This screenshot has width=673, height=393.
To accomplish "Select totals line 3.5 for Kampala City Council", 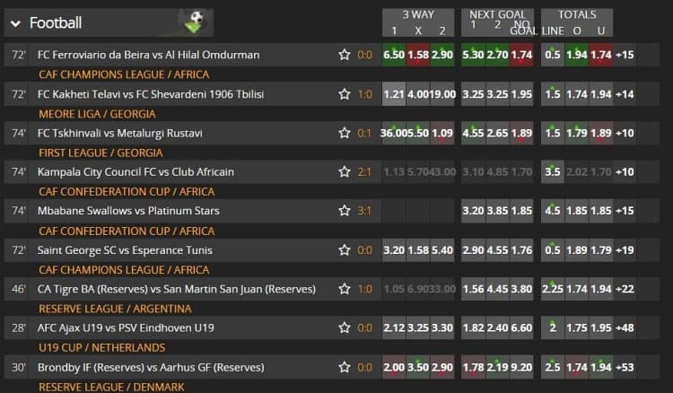I will (x=553, y=172).
